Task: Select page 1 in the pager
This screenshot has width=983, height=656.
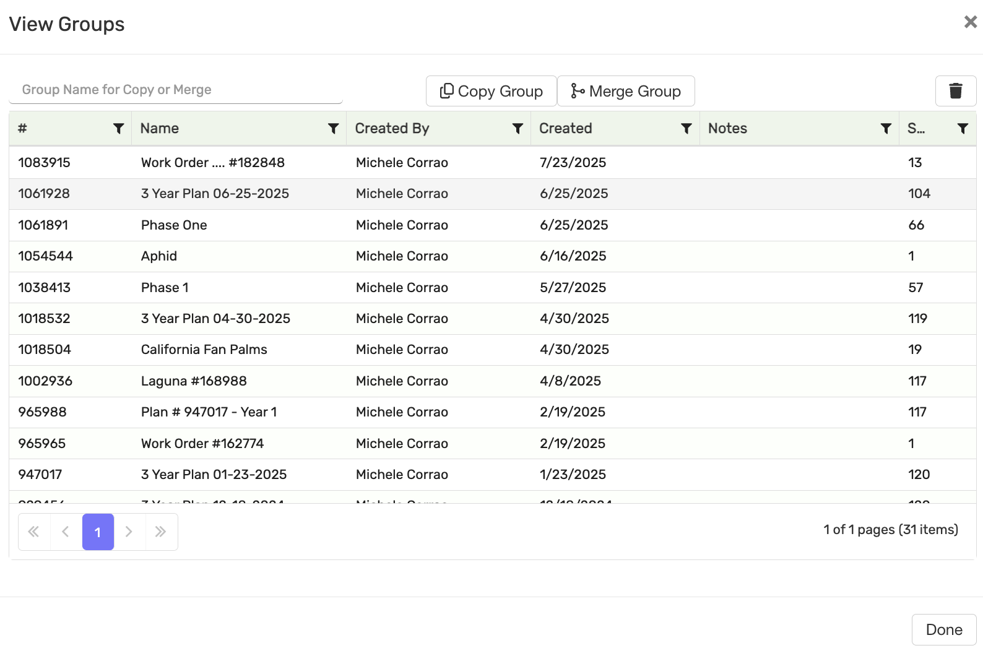Action: click(98, 532)
